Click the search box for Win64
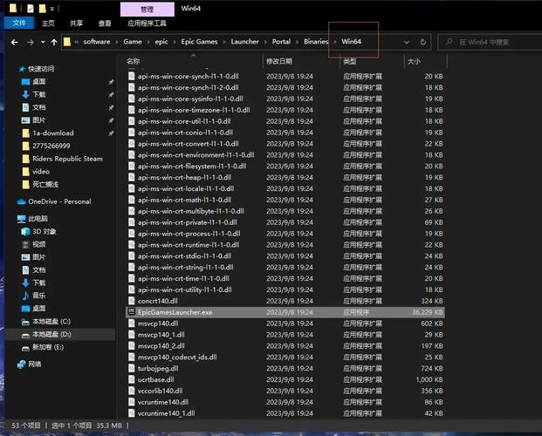Image resolution: width=542 pixels, height=436 pixels. coord(491,42)
